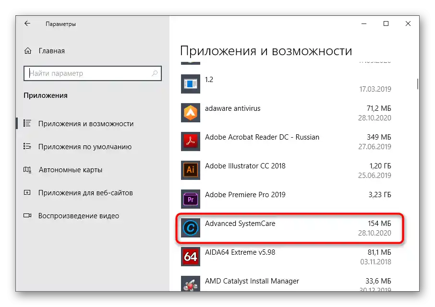Select Adobe Premiere Pro 2019 name
This screenshot has height=307, width=435.
click(245, 195)
